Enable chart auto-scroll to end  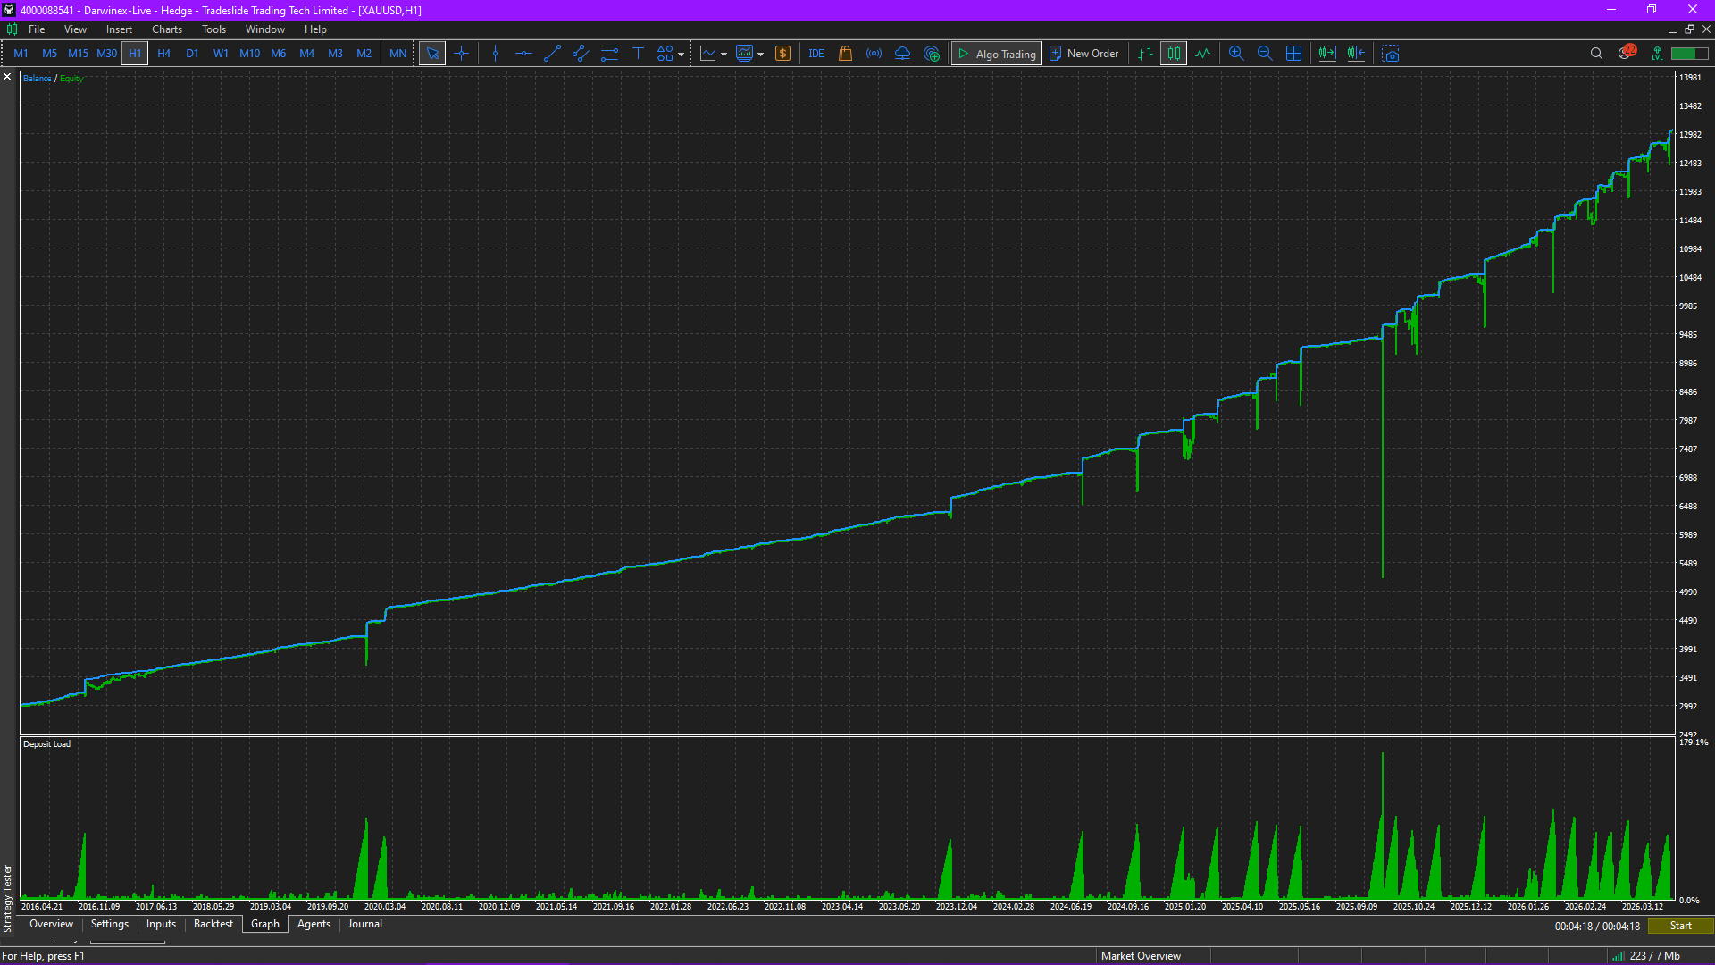[1327, 54]
